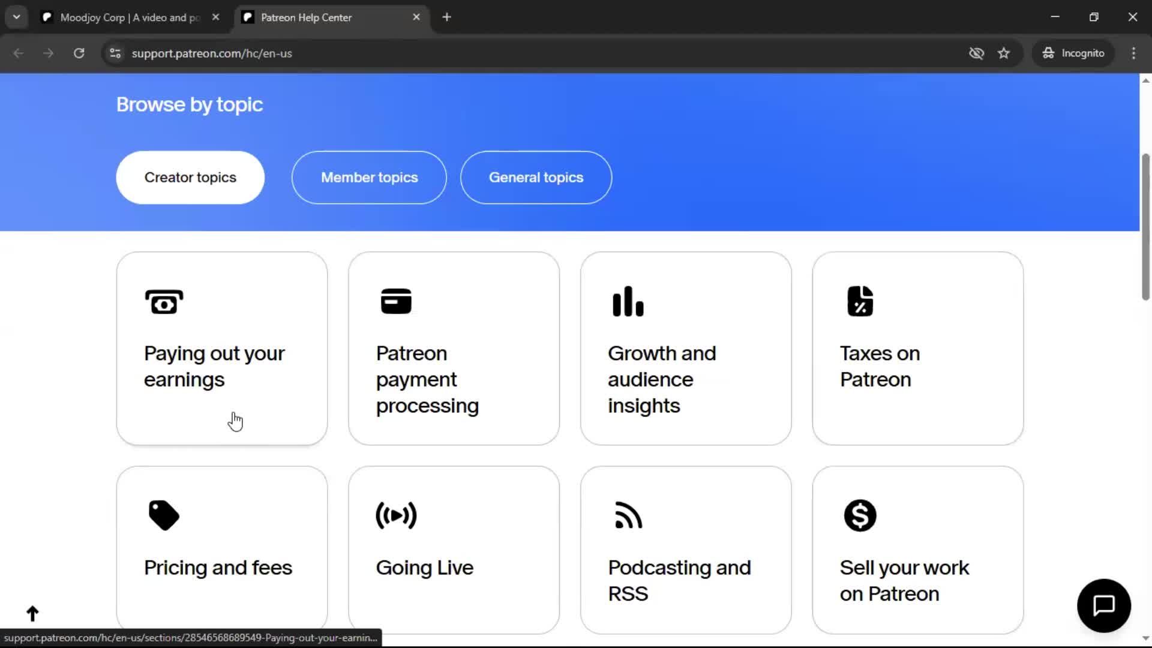The width and height of the screenshot is (1152, 648).
Task: Minimize the browser window
Action: point(1055,17)
